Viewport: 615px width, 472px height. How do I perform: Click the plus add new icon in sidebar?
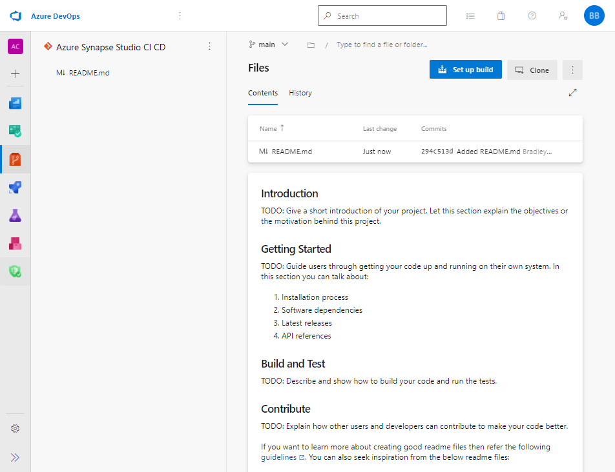click(x=16, y=74)
